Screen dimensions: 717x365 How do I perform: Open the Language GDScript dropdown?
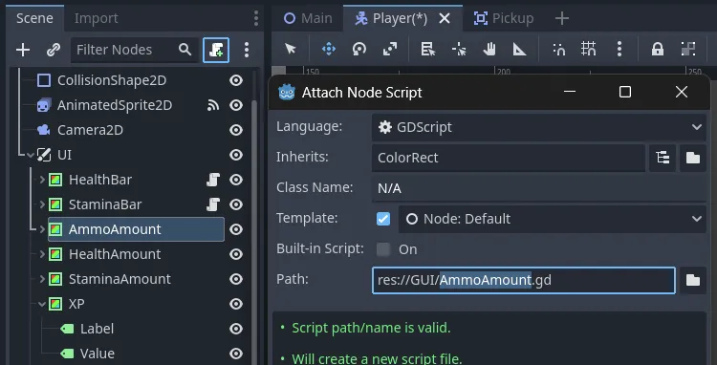[x=539, y=127]
